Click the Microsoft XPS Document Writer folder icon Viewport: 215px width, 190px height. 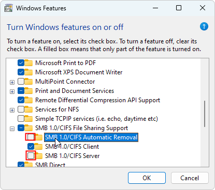coord(28,72)
